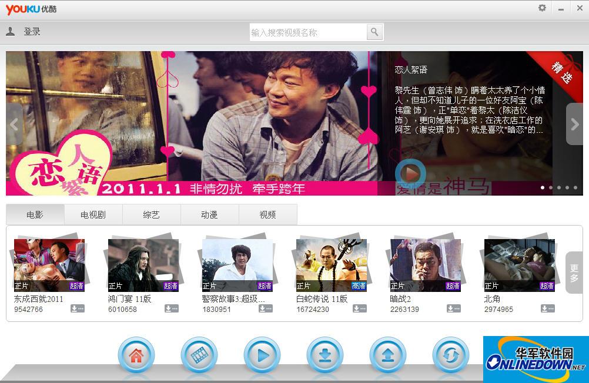589x383 pixels.
Task: Switch to the 电视剧 tab
Action: point(93,215)
